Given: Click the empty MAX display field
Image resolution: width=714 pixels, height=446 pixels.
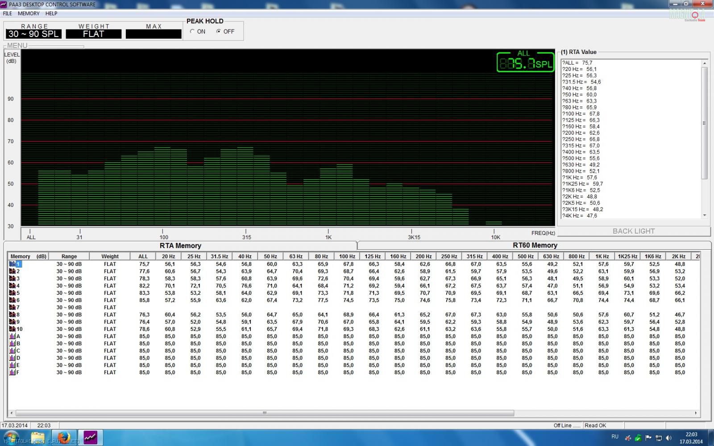Looking at the screenshot, I should pos(154,34).
